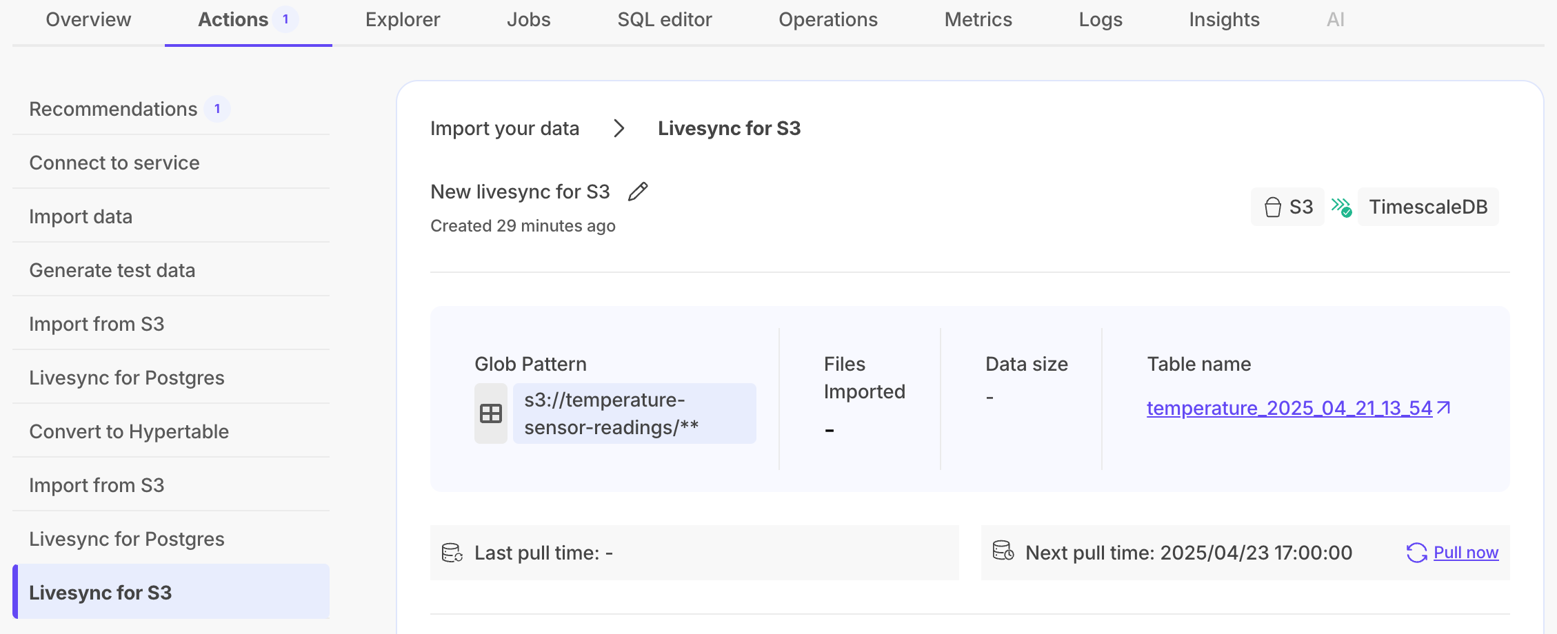The height and width of the screenshot is (634, 1557).
Task: Choose Generate test data in sidebar
Action: pos(112,270)
